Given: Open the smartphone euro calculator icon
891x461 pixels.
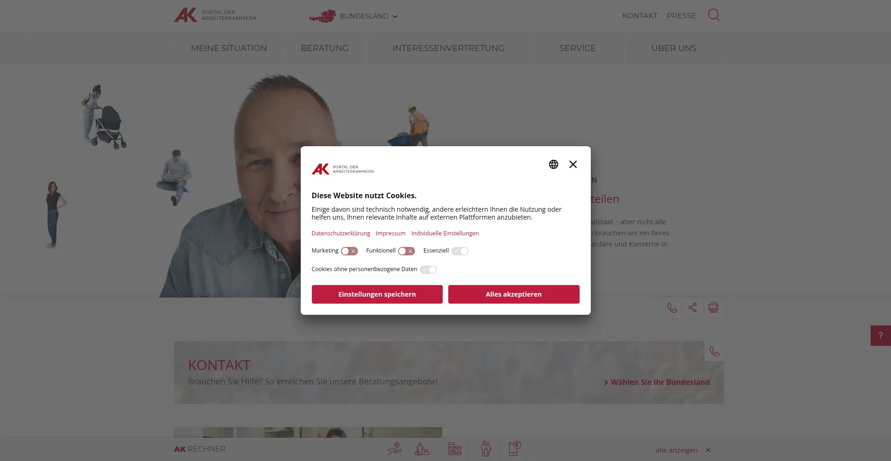Looking at the screenshot, I should point(514,449).
